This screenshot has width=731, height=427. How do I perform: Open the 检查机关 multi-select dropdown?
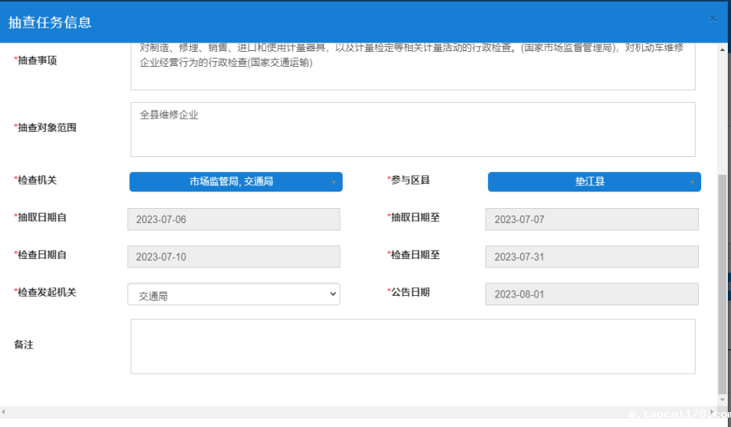236,182
